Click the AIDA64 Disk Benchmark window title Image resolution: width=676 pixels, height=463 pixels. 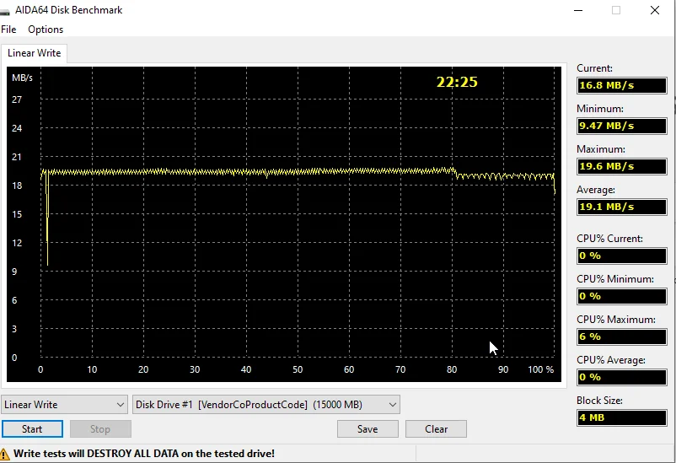coord(68,10)
